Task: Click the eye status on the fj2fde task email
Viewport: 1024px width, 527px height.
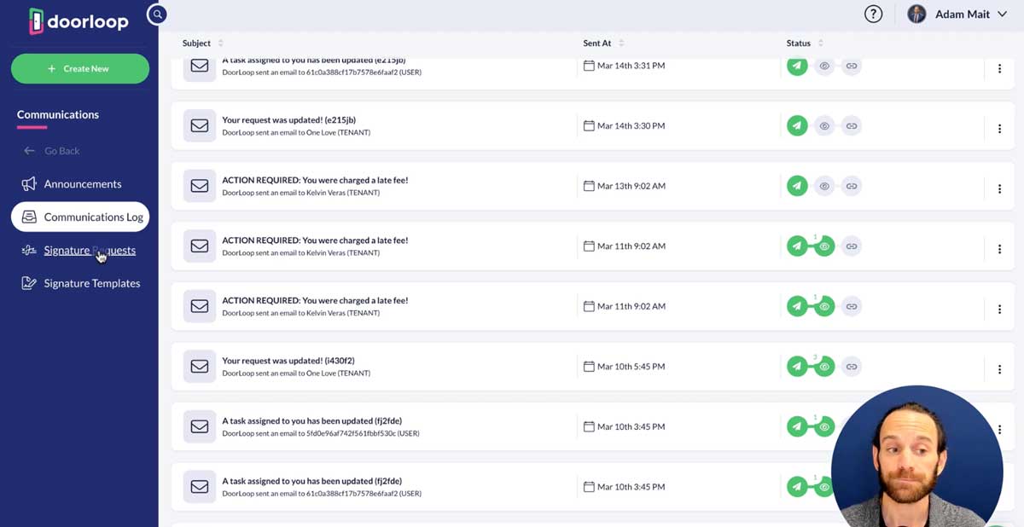Action: coord(823,426)
